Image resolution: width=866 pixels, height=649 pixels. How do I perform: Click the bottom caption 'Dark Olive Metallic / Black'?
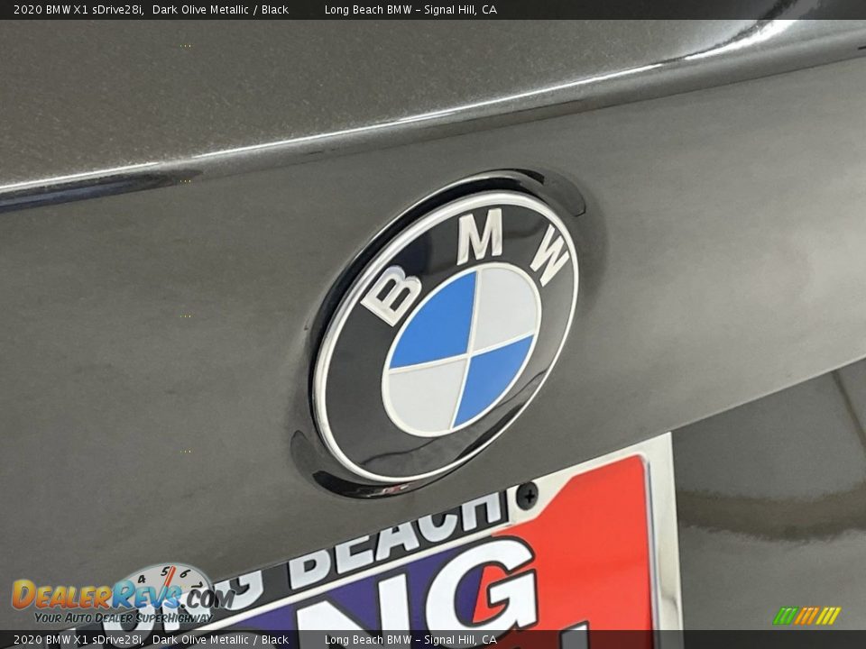coord(220,640)
